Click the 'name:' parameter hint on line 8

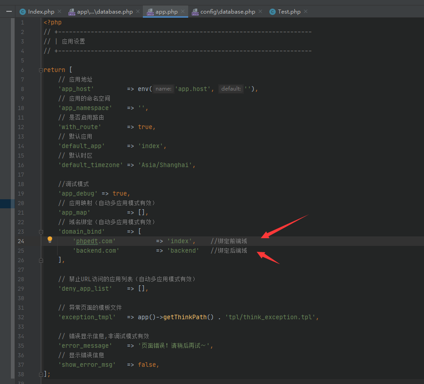[163, 89]
